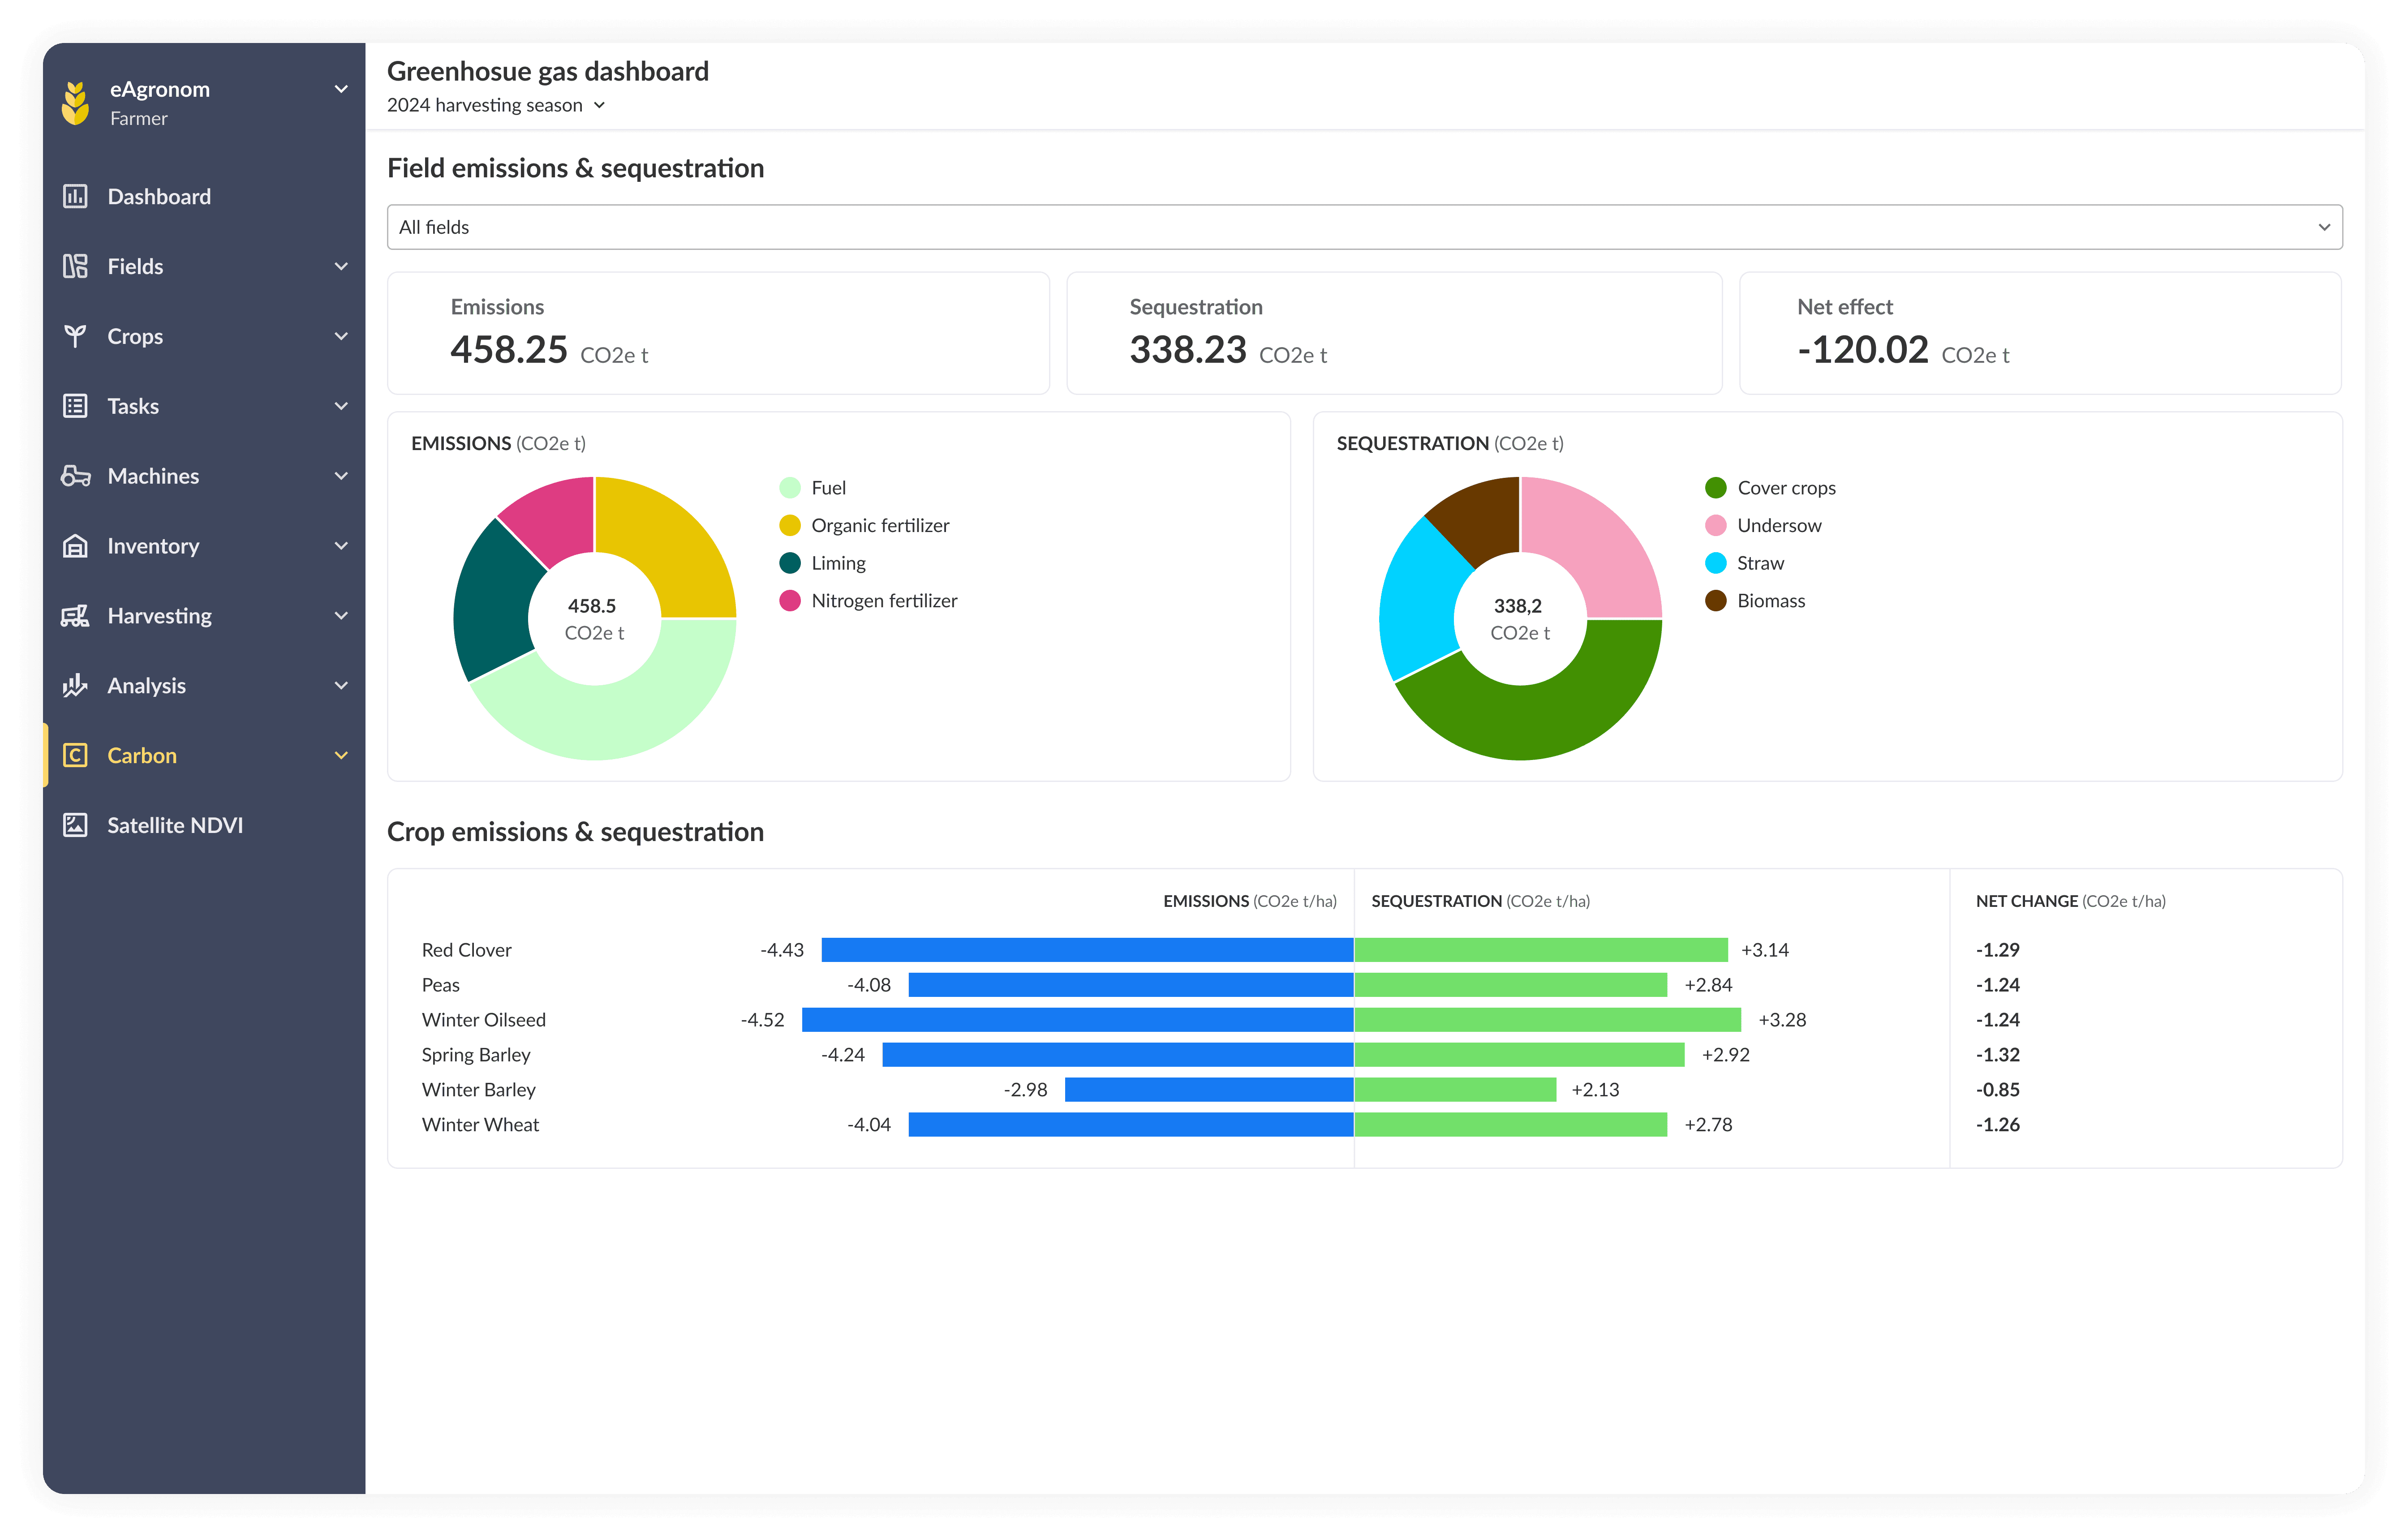
Task: Click the Net effect summary card
Action: tap(2039, 333)
